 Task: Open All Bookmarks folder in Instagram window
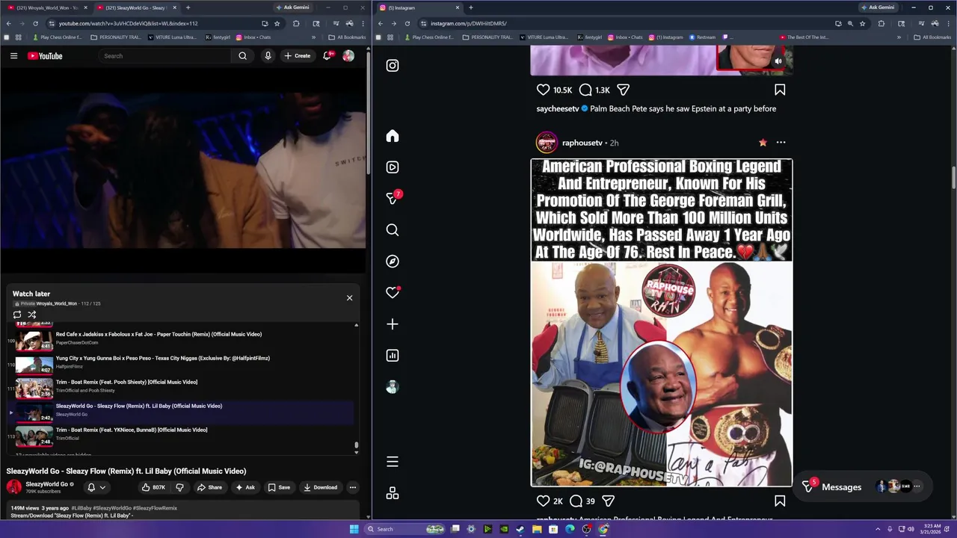pyautogui.click(x=932, y=37)
